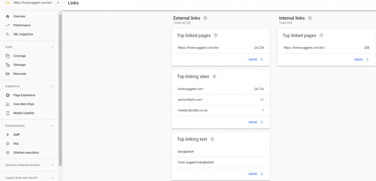This screenshot has width=376, height=181.
Task: Click the AMP lightning bolt icon
Action: tap(8, 135)
